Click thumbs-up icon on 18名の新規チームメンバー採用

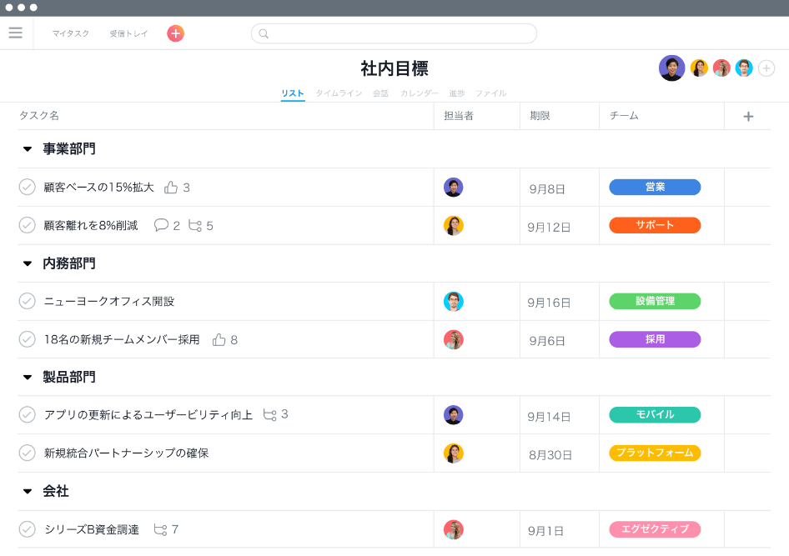click(219, 339)
